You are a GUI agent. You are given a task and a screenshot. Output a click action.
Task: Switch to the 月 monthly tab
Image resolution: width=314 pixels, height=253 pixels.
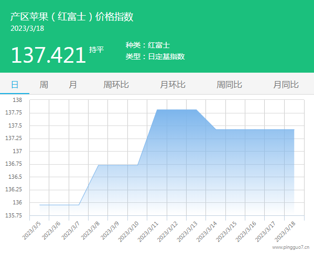point(73,85)
